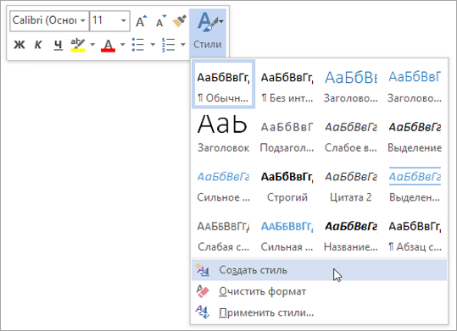The image size is (457, 331).
Task: Choose Очистить формат menu item
Action: [319, 291]
